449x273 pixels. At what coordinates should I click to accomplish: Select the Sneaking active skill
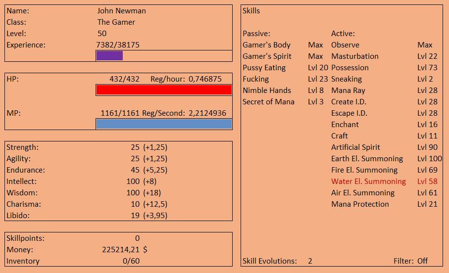click(x=347, y=79)
